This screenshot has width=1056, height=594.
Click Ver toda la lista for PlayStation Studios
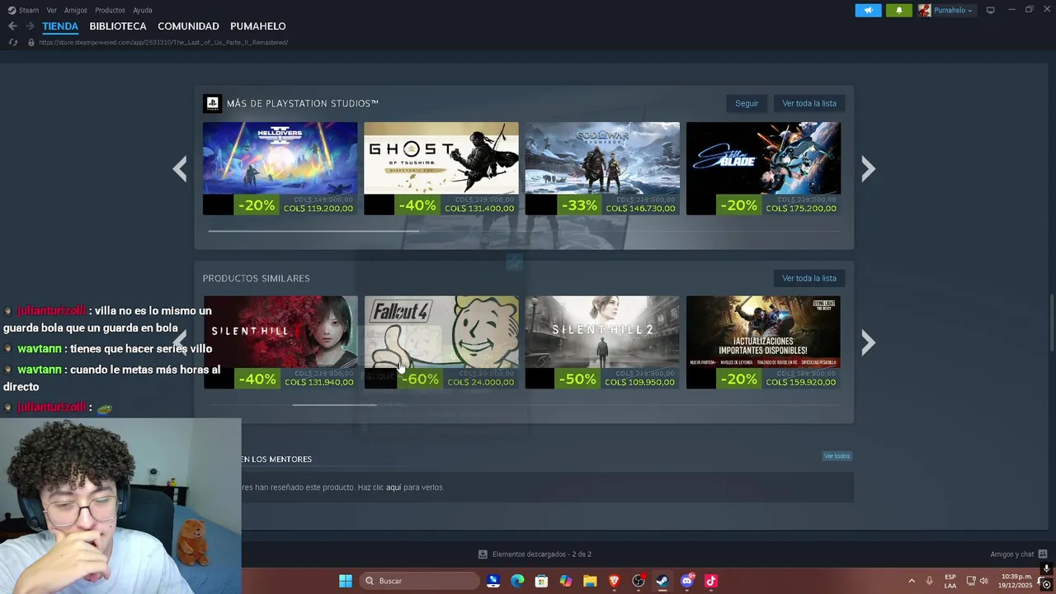point(808,103)
